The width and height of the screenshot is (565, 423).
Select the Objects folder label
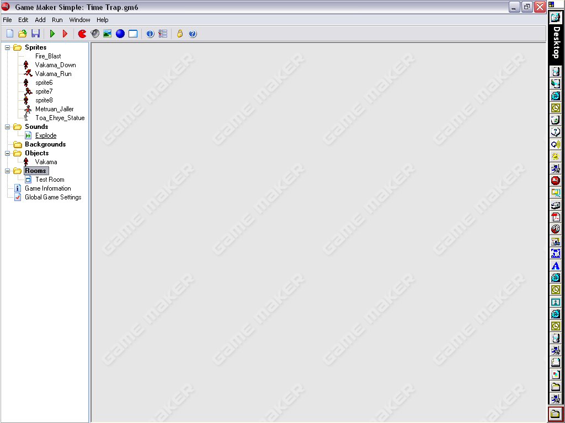37,153
